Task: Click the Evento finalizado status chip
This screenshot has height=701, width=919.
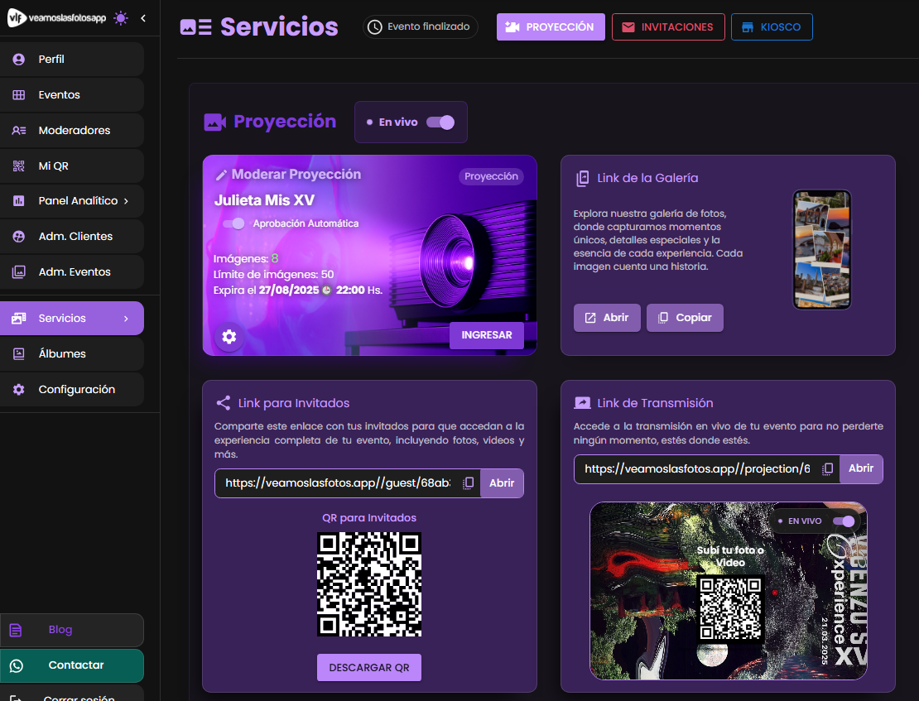Action: [421, 27]
